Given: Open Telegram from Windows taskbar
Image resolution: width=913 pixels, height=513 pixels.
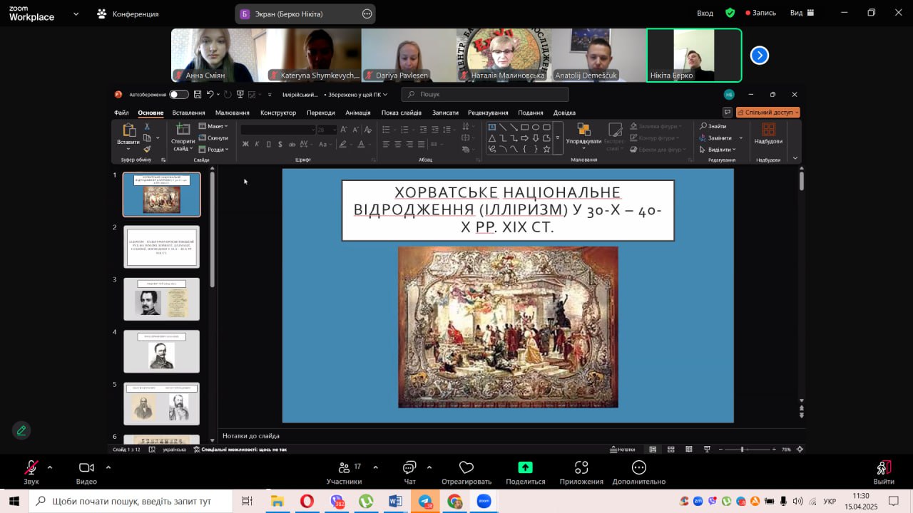Looking at the screenshot, I should pyautogui.click(x=425, y=502).
